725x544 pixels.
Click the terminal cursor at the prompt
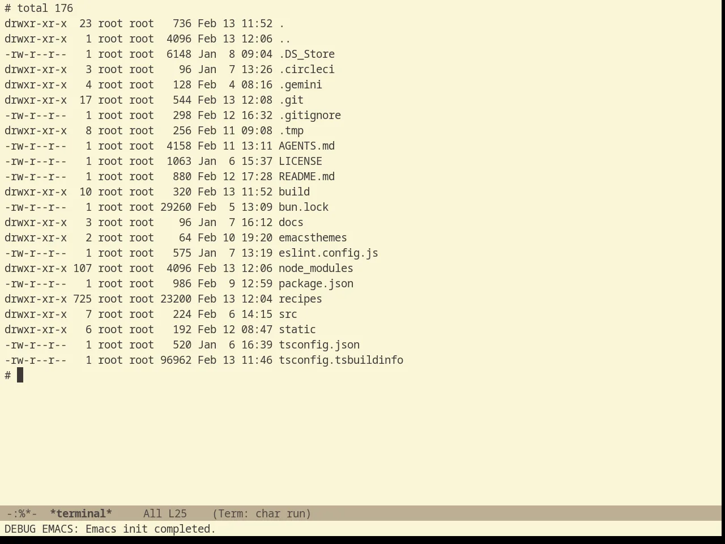[20, 375]
